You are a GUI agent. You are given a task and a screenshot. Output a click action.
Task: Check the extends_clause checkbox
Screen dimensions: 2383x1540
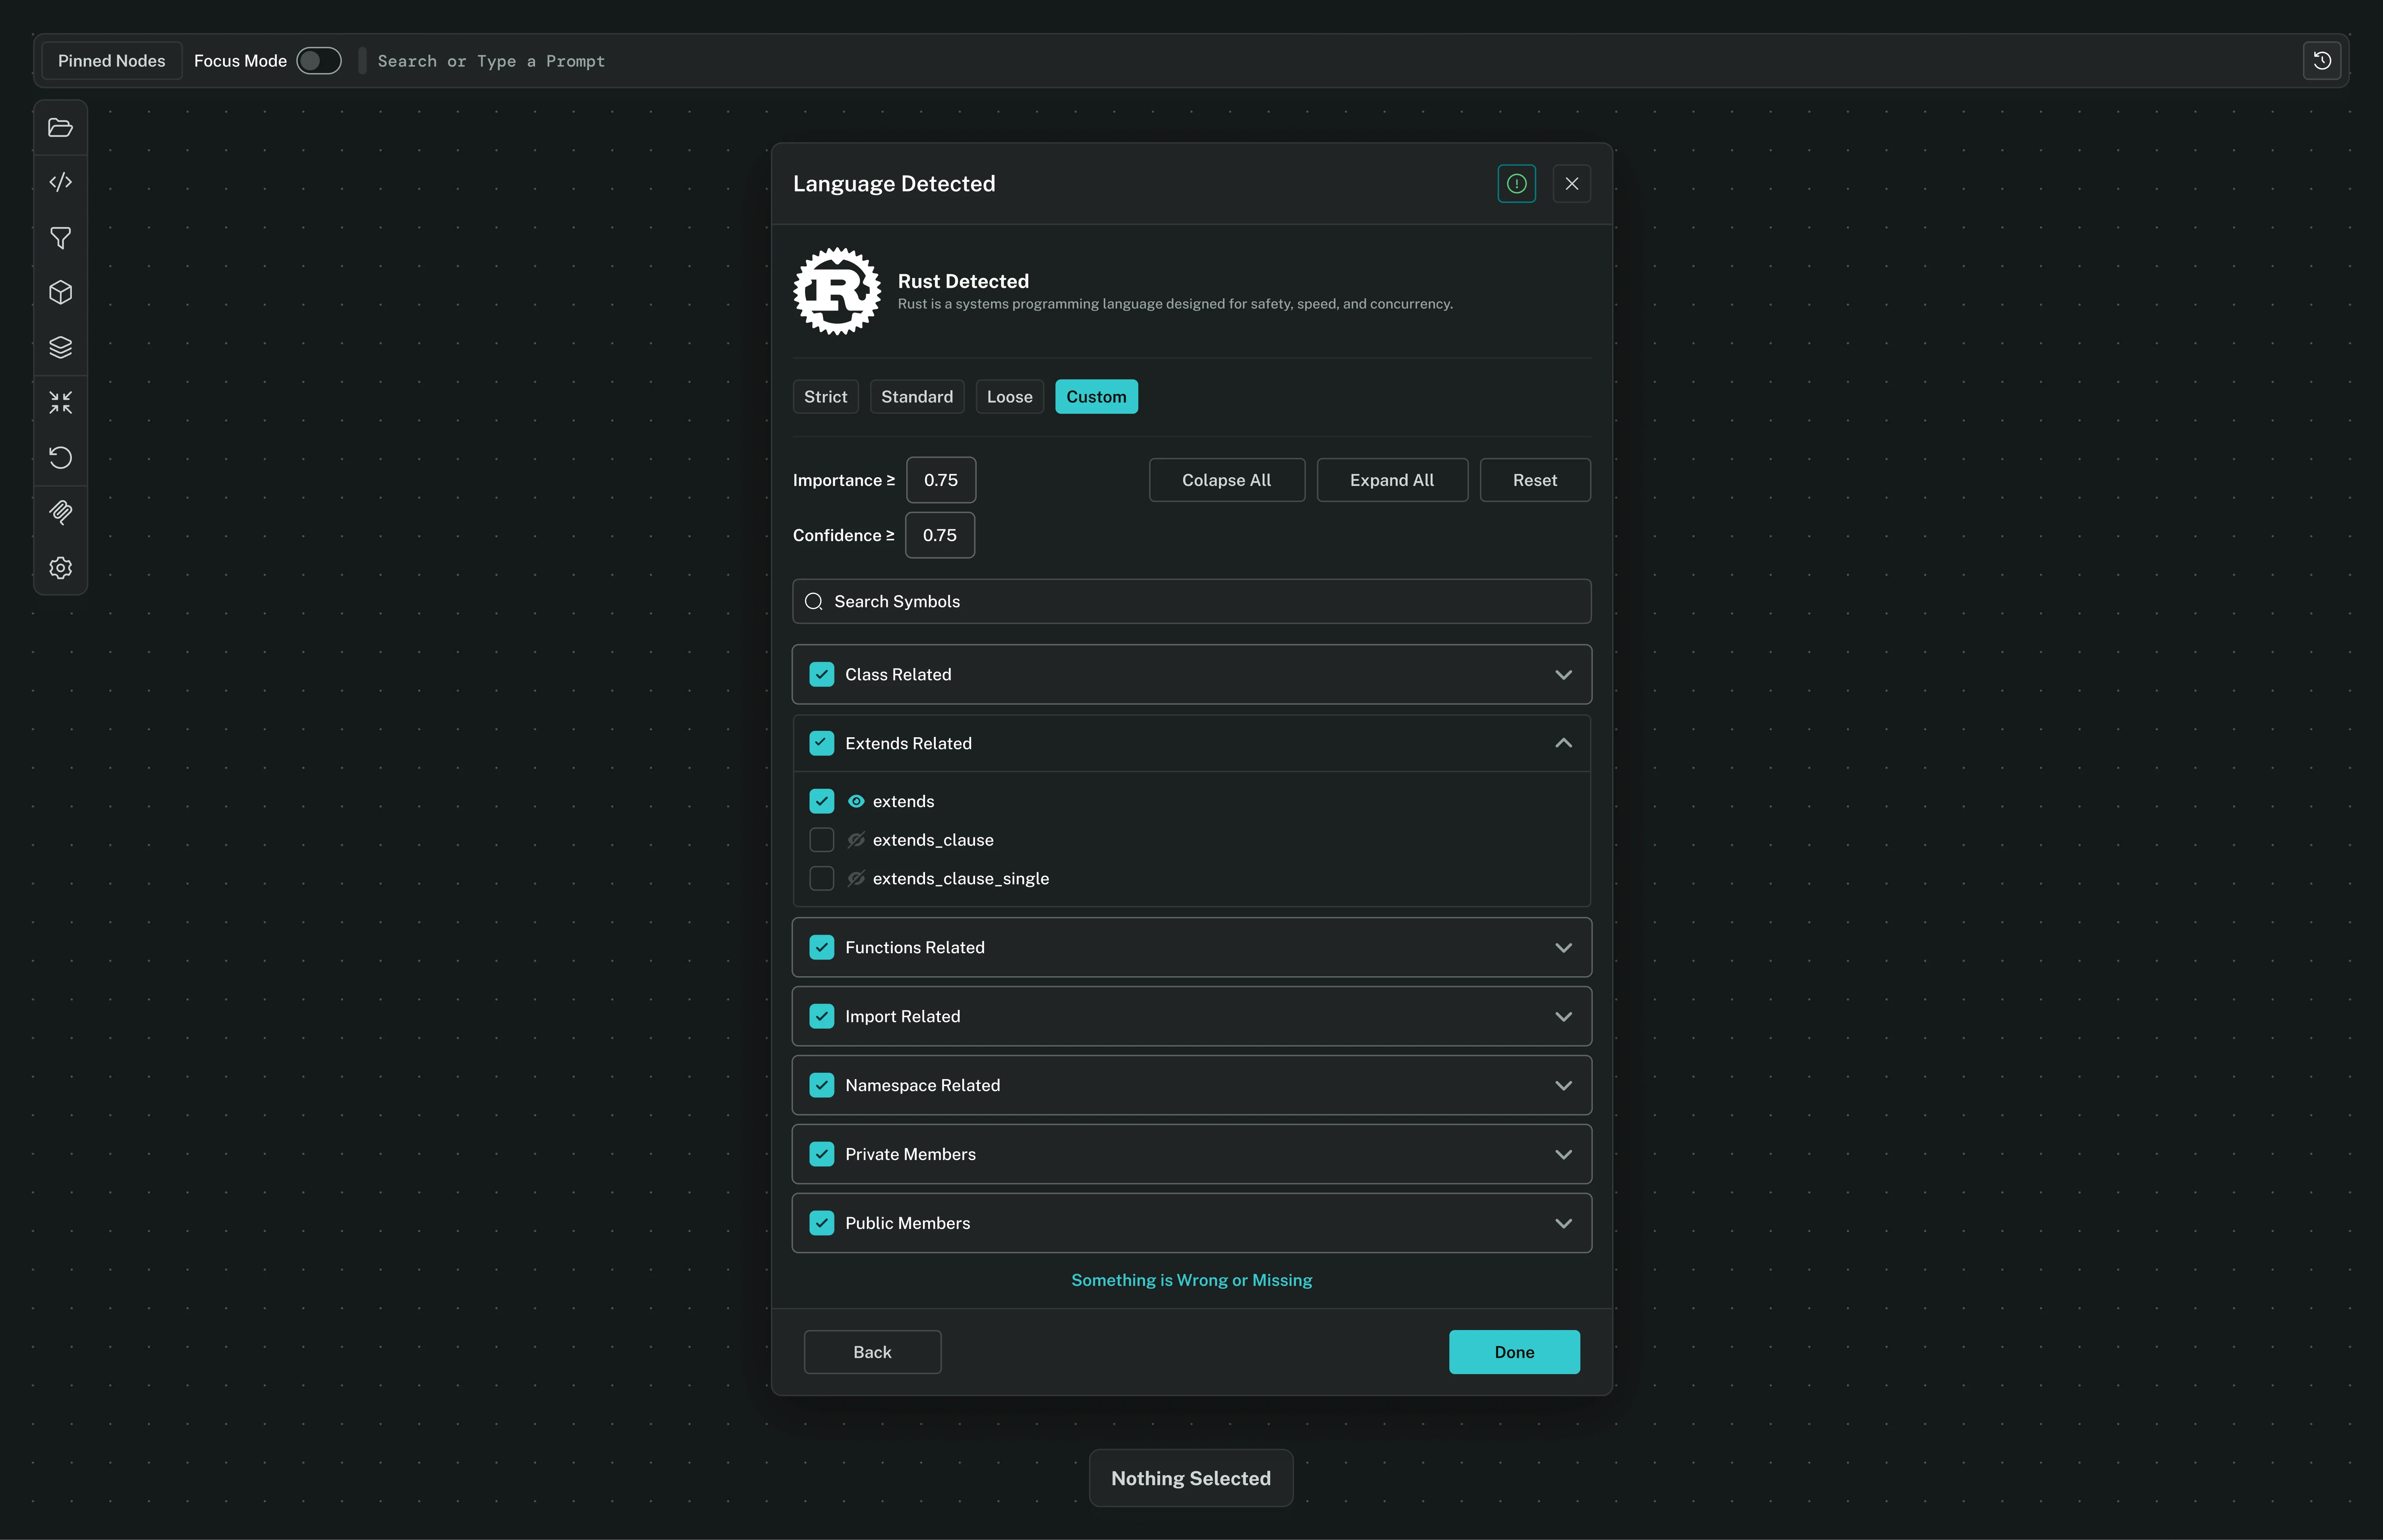click(x=821, y=840)
